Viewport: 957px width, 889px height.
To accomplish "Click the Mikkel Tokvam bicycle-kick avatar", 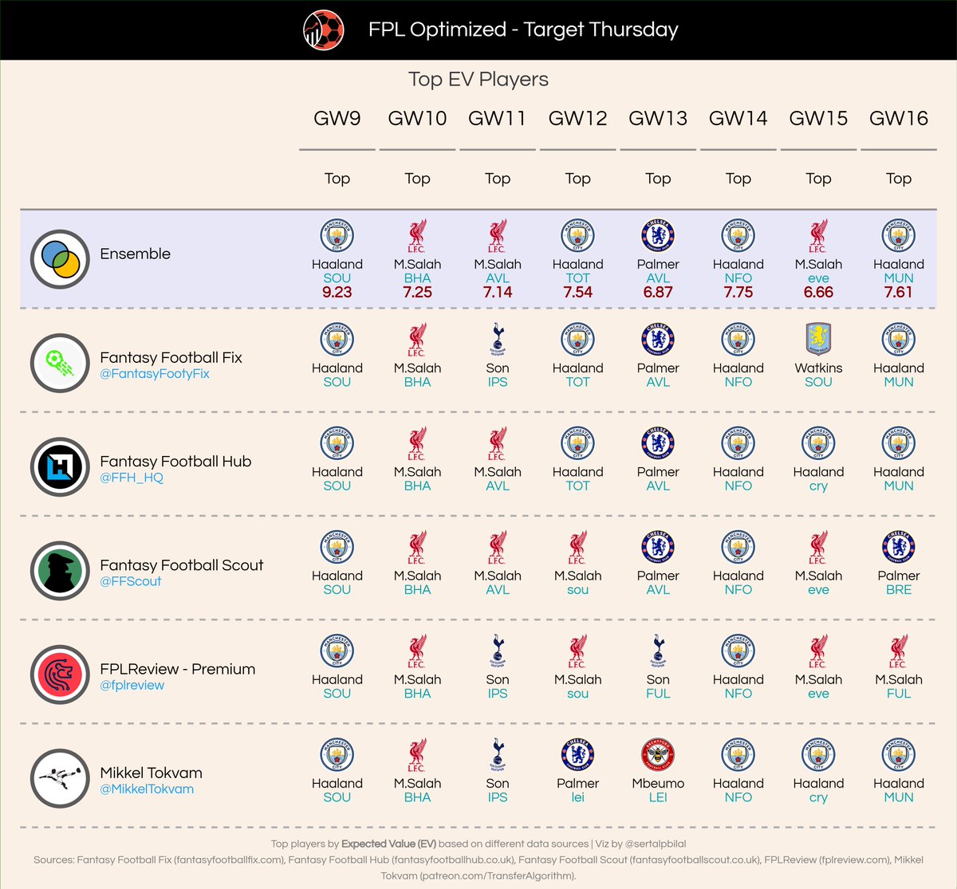I will click(x=60, y=778).
